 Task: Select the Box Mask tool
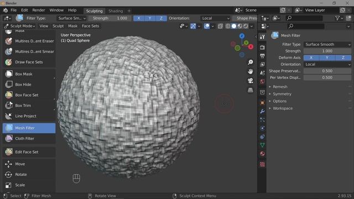pyautogui.click(x=29, y=74)
